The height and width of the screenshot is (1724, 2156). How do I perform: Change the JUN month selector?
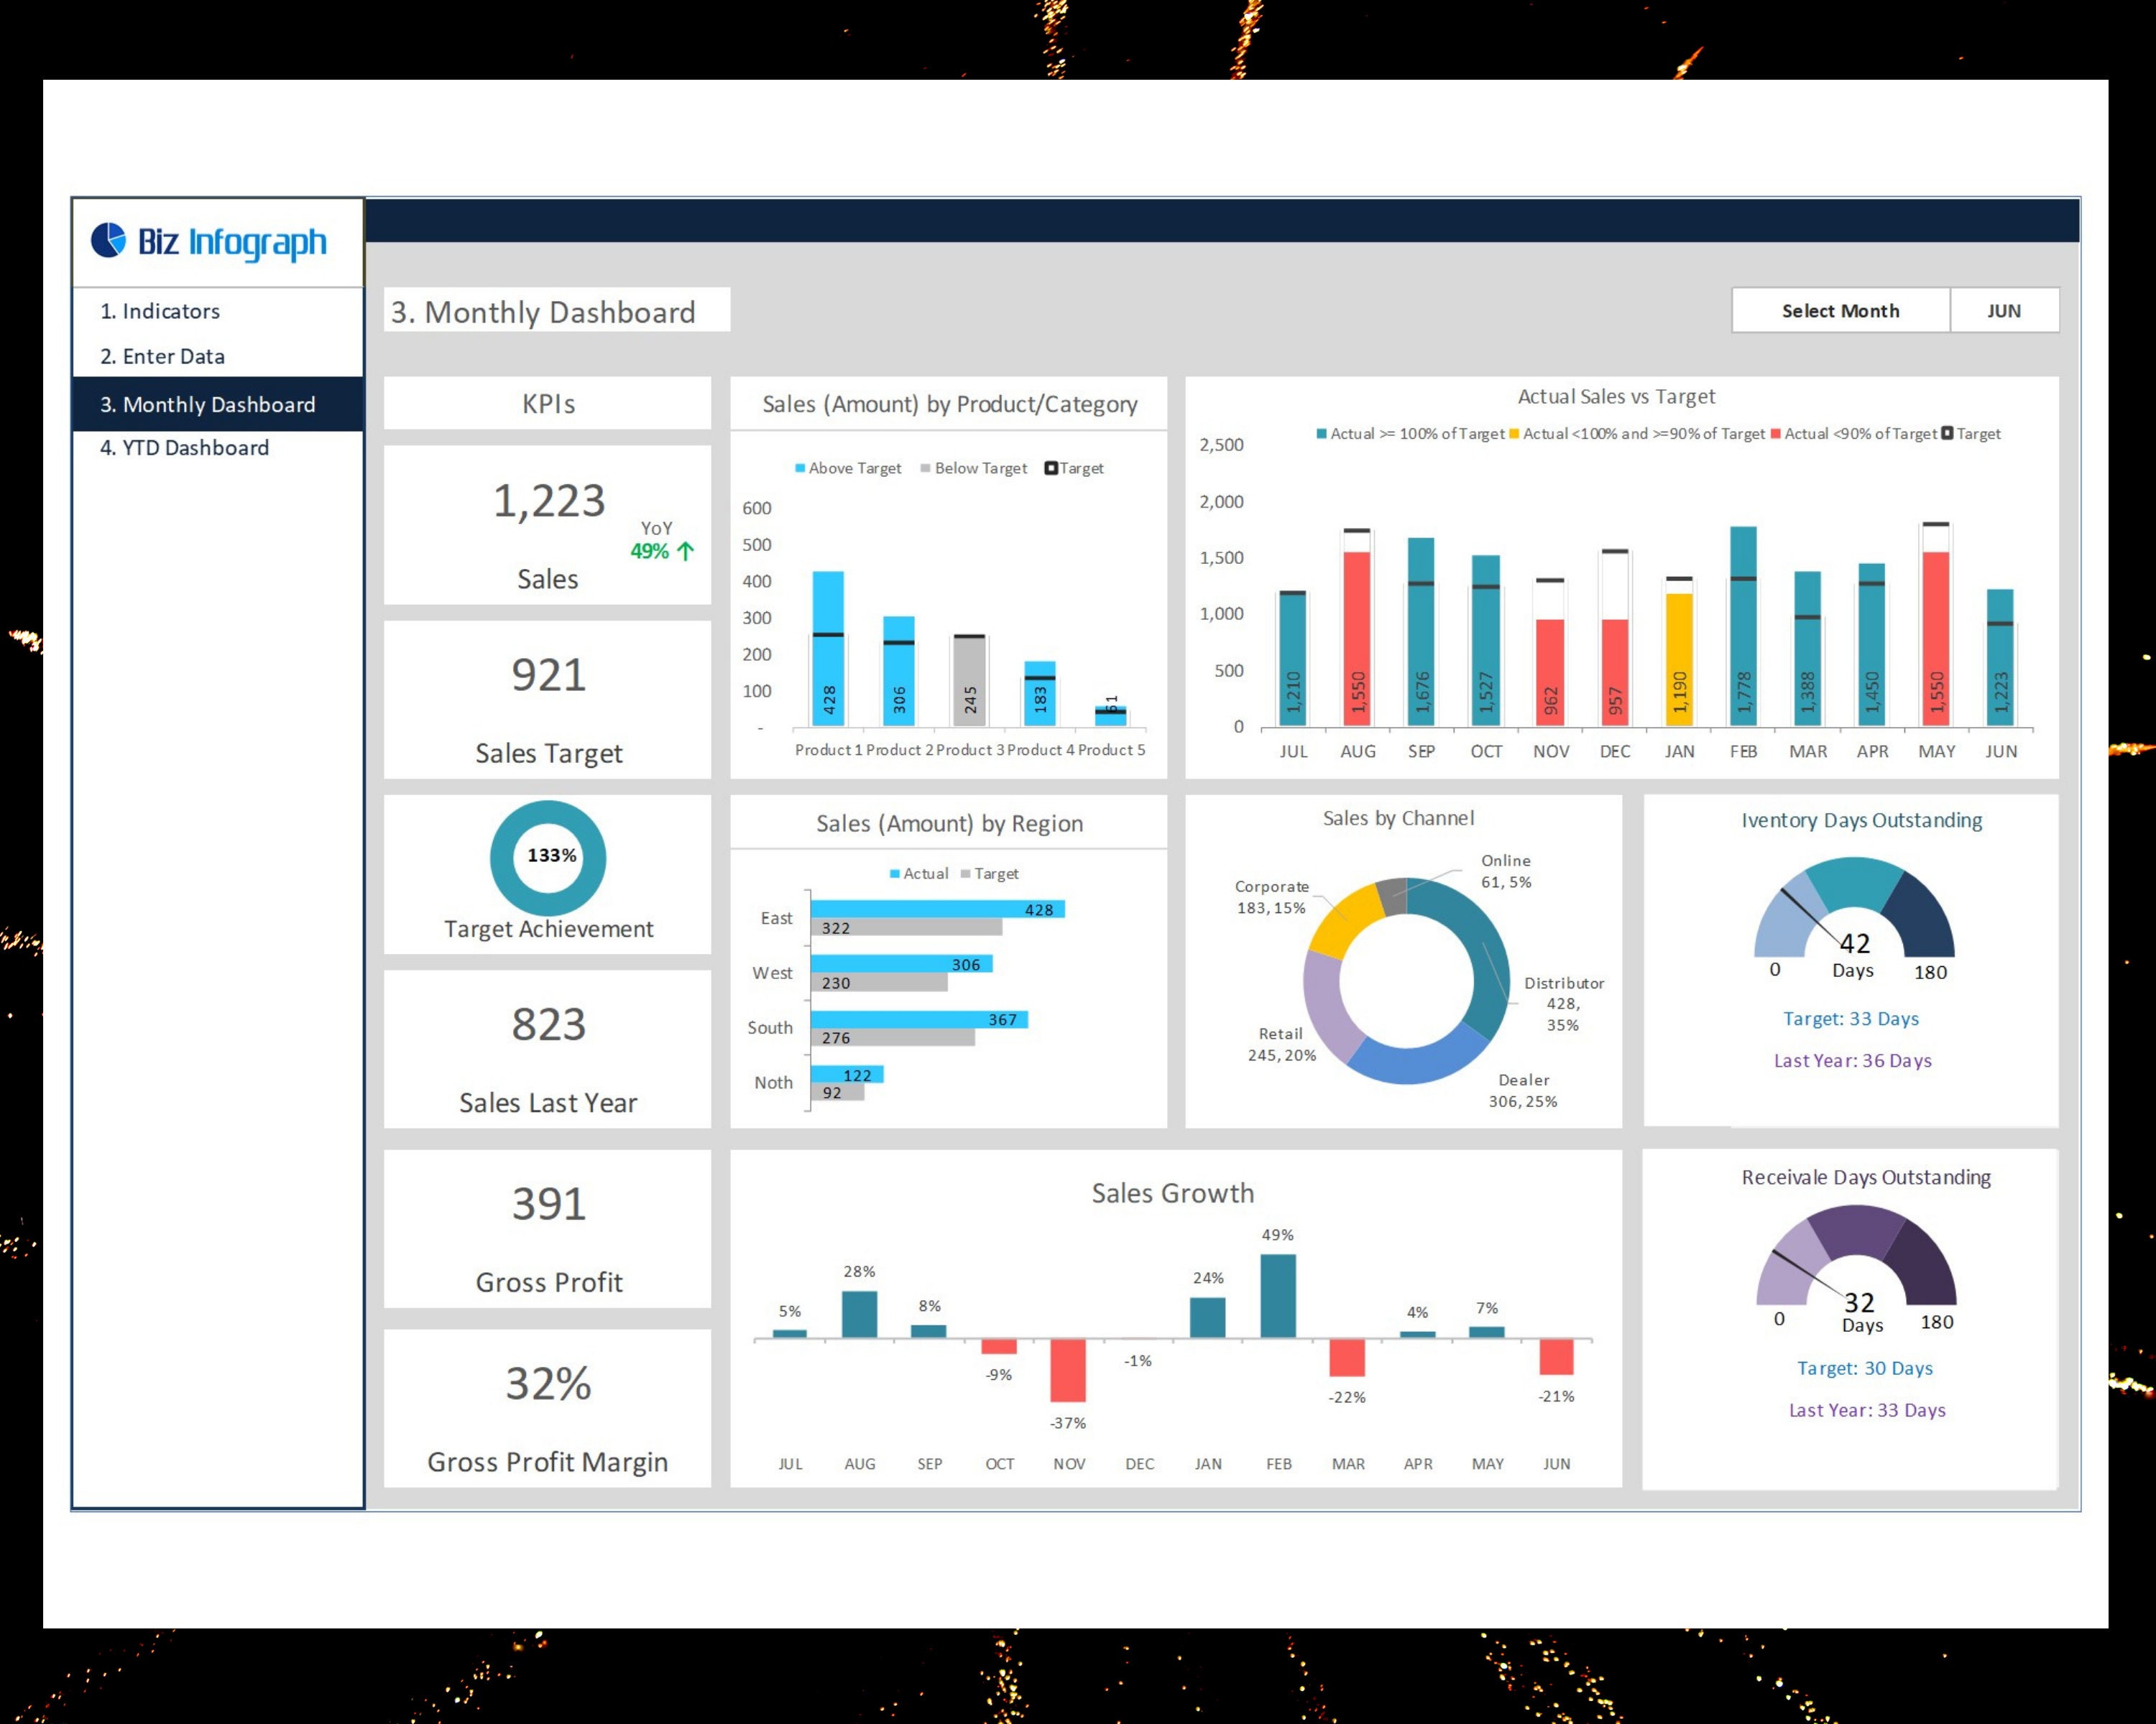click(x=2004, y=310)
